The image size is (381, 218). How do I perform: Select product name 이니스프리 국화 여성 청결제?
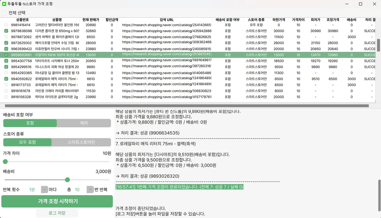point(57,67)
